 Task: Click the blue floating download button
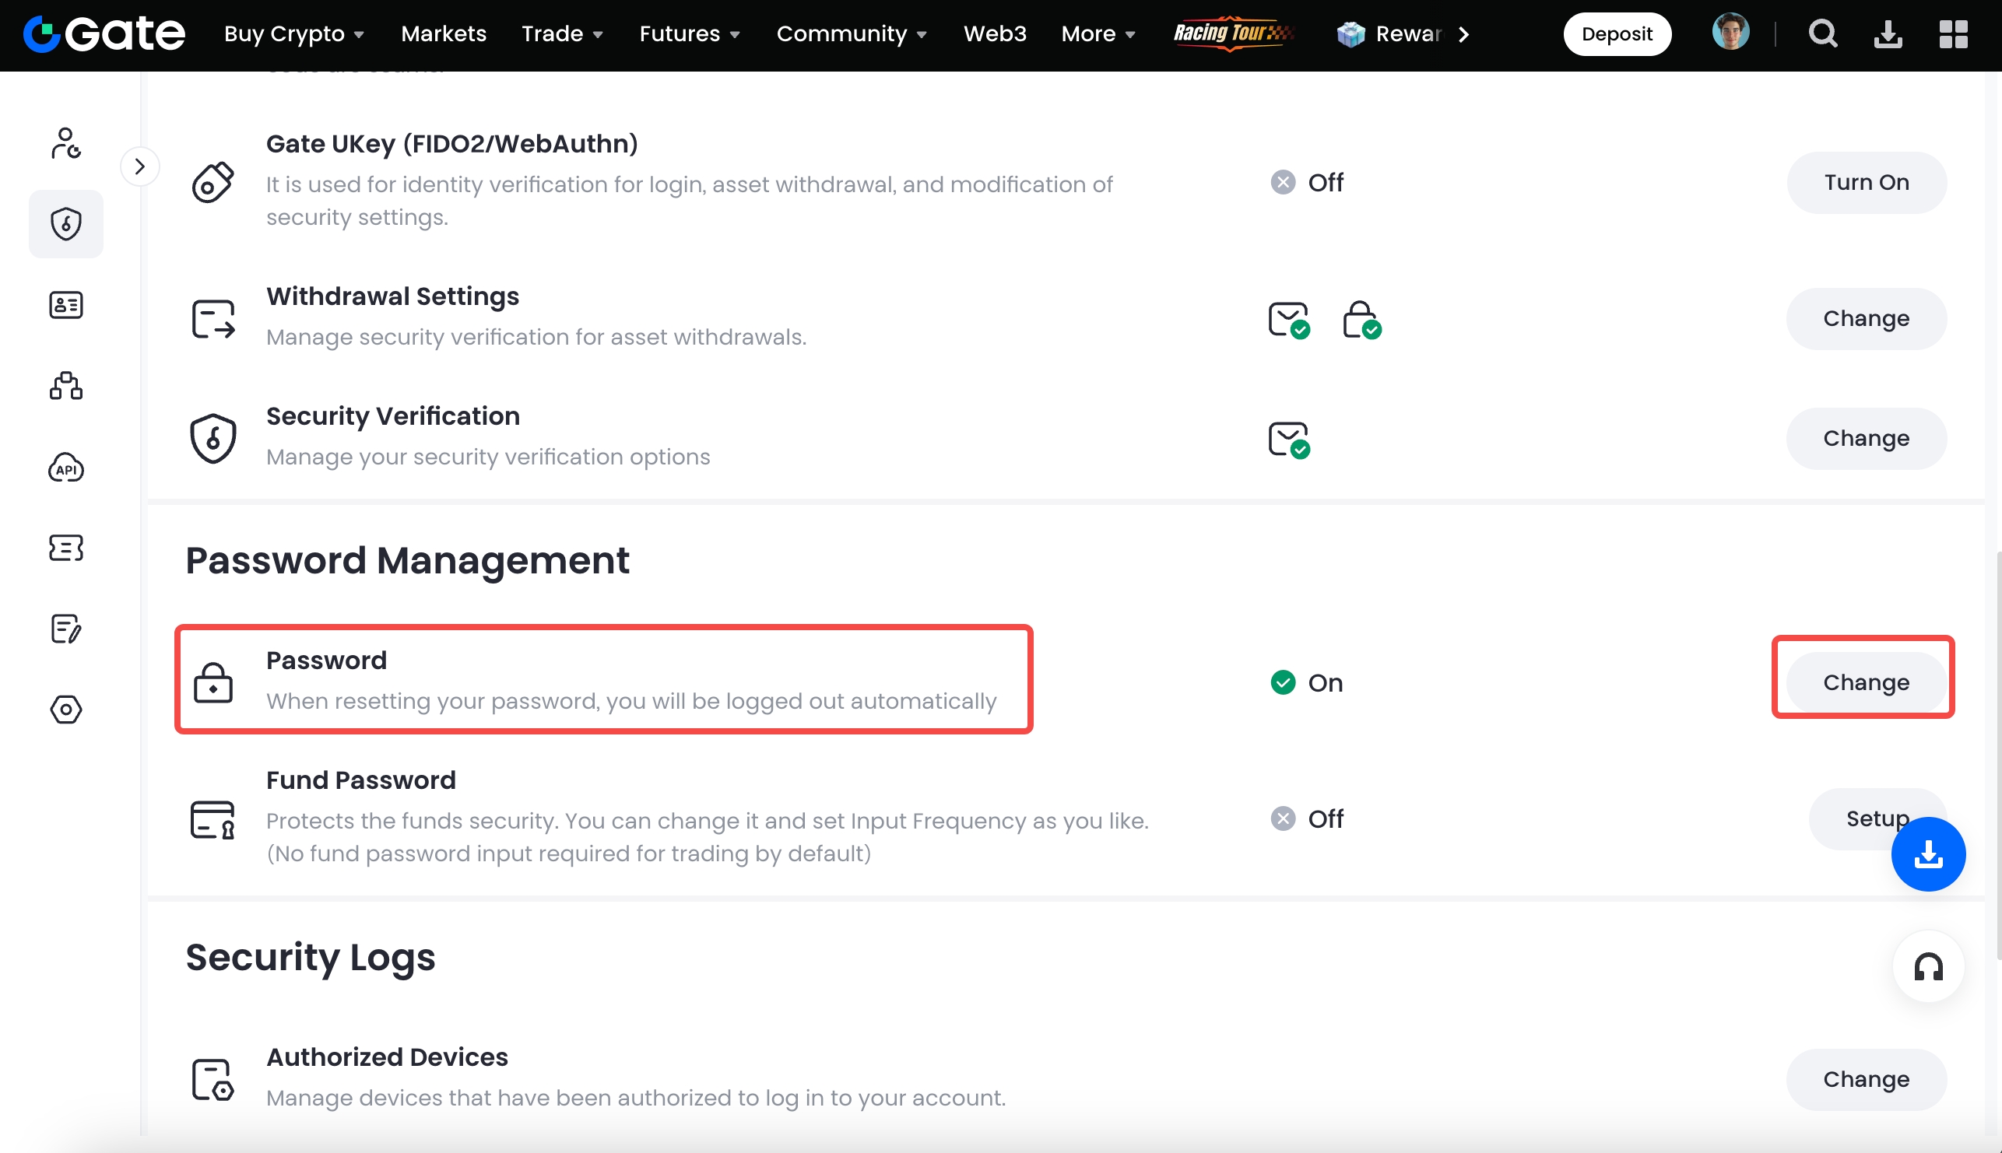[1927, 854]
